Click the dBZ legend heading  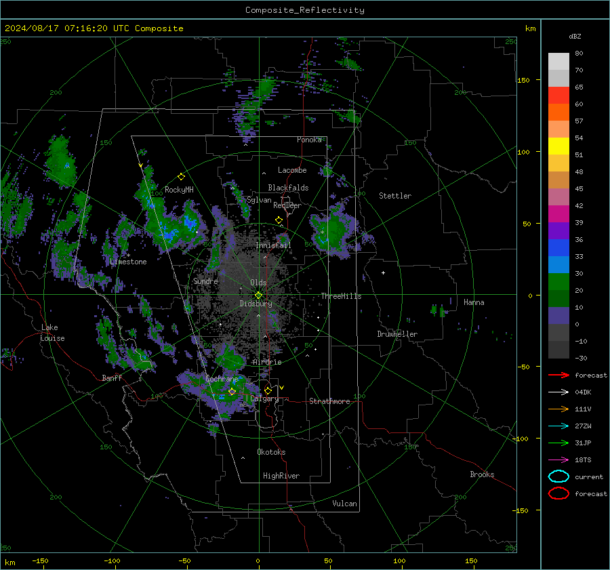(x=575, y=37)
